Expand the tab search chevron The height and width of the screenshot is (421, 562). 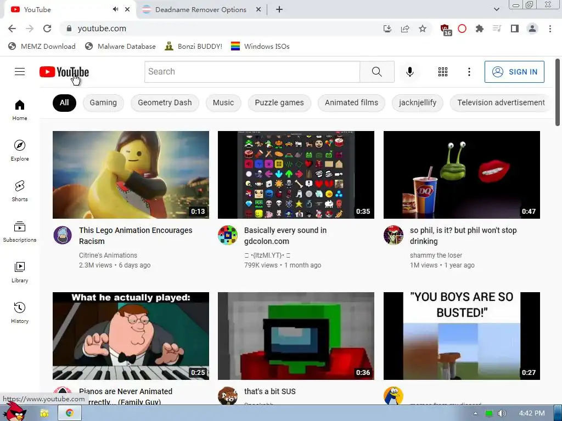(x=496, y=9)
